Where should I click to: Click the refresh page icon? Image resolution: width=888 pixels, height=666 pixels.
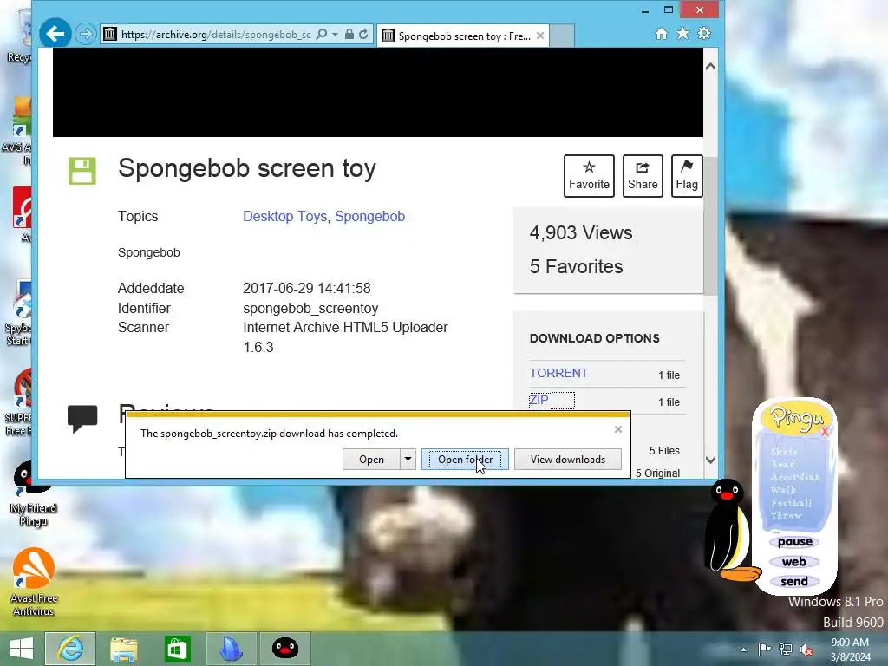(x=363, y=34)
